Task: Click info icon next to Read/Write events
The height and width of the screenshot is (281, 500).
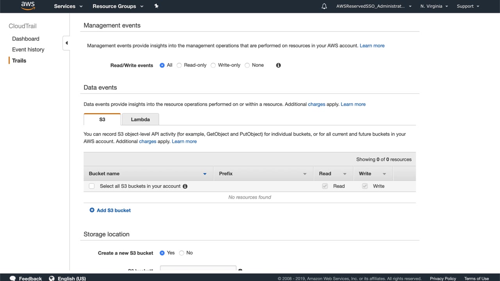Action: [279, 65]
